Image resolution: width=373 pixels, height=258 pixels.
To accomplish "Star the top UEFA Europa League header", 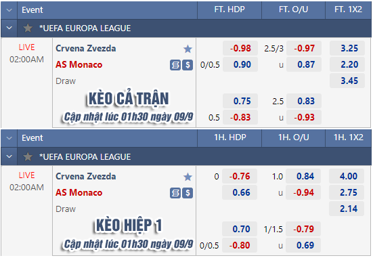I will pyautogui.click(x=28, y=28).
